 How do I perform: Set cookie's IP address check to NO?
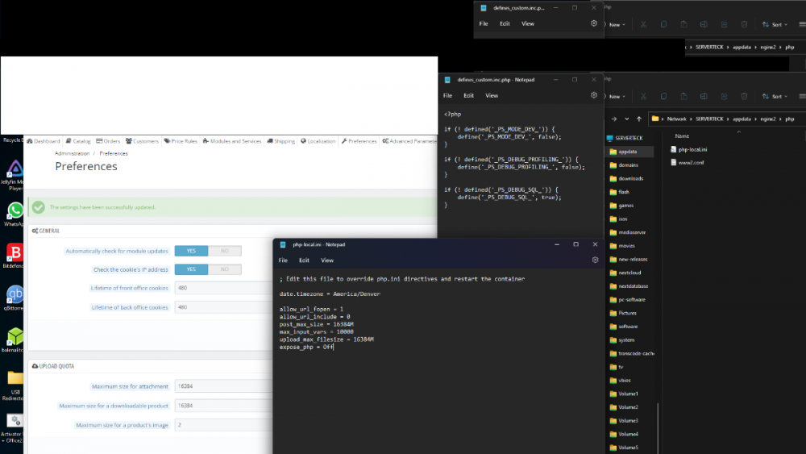(x=225, y=269)
